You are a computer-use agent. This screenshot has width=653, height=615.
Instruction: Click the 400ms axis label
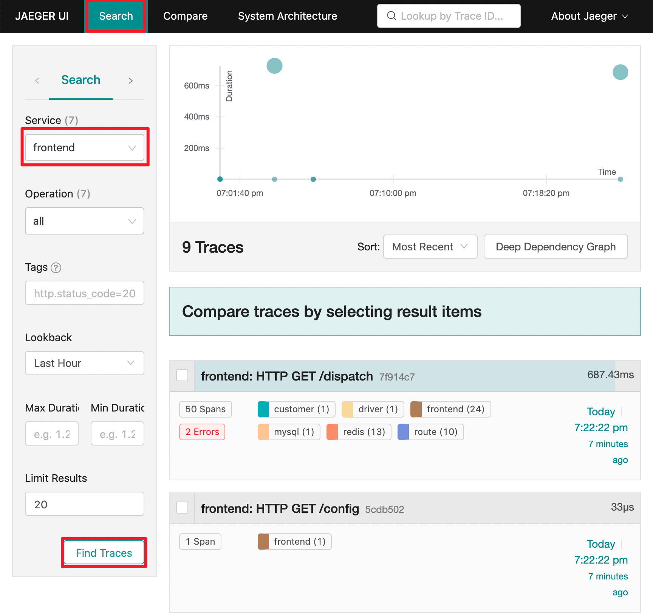[197, 117]
